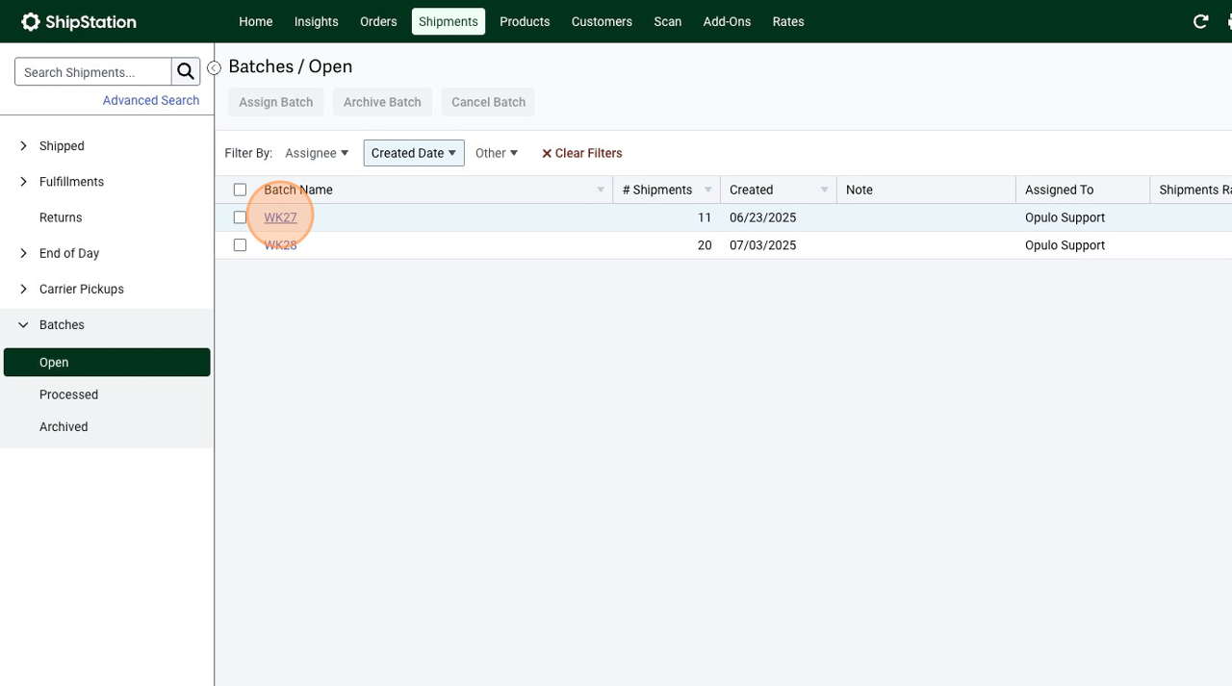Click the search magnifier icon
This screenshot has width=1232, height=686.
(186, 72)
